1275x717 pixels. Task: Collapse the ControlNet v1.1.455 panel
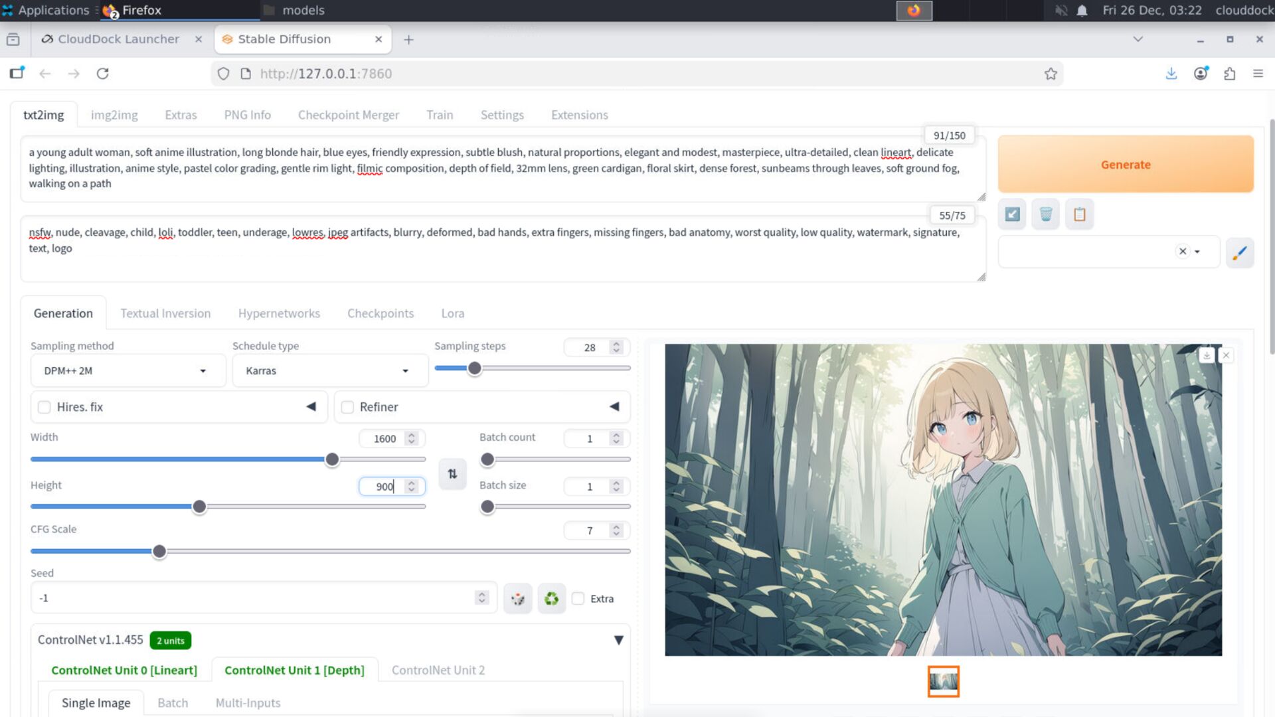click(x=618, y=640)
